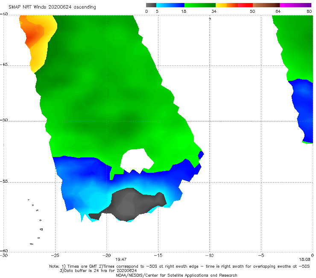
Task: Click the longitude label '-10'
Action: pyautogui.click(x=209, y=255)
